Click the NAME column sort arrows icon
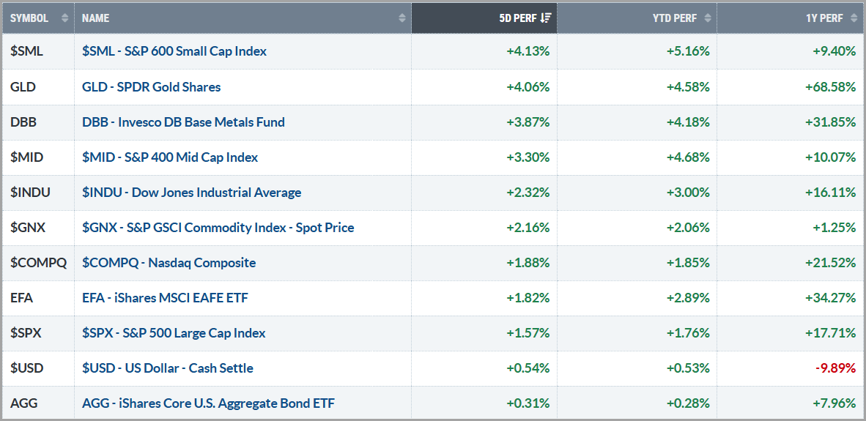The image size is (866, 421). point(401,18)
